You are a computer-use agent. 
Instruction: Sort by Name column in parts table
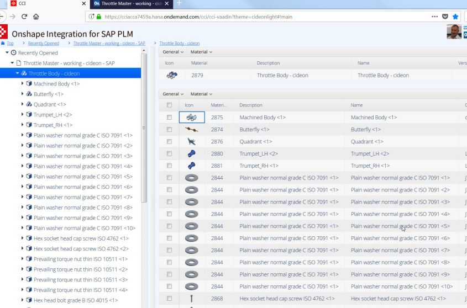356,105
